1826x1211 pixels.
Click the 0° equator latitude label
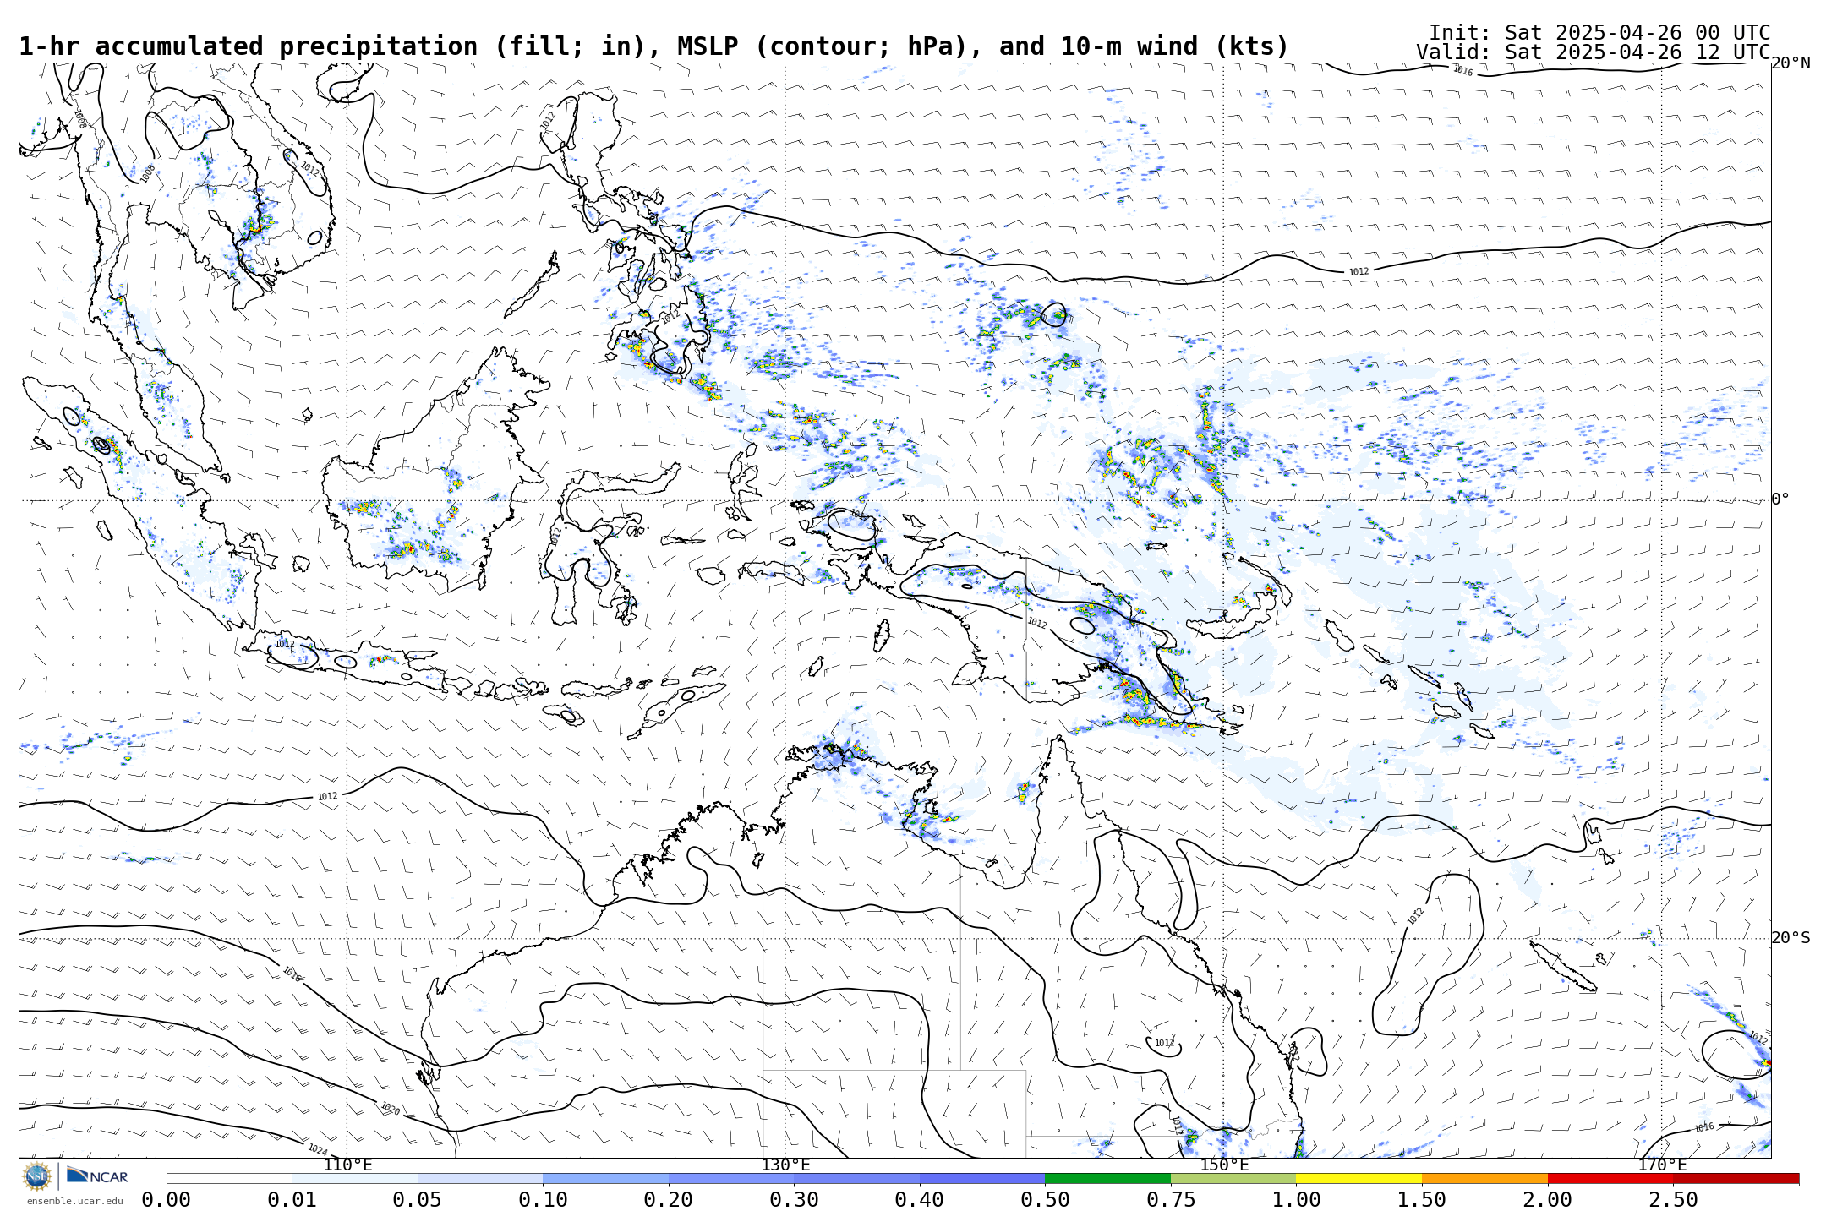coord(1780,499)
